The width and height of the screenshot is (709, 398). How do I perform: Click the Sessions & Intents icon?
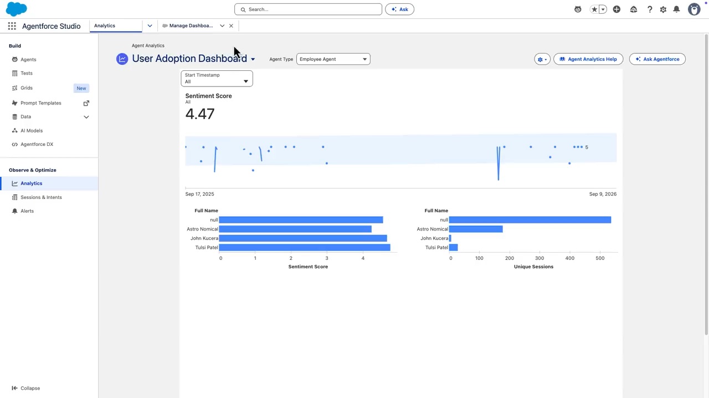(15, 197)
